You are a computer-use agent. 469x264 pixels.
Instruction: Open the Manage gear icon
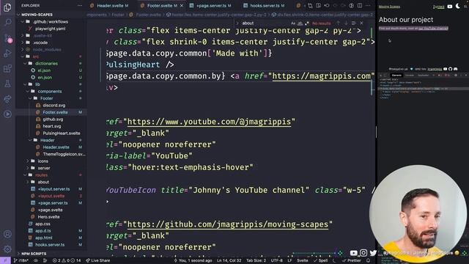click(x=7, y=249)
